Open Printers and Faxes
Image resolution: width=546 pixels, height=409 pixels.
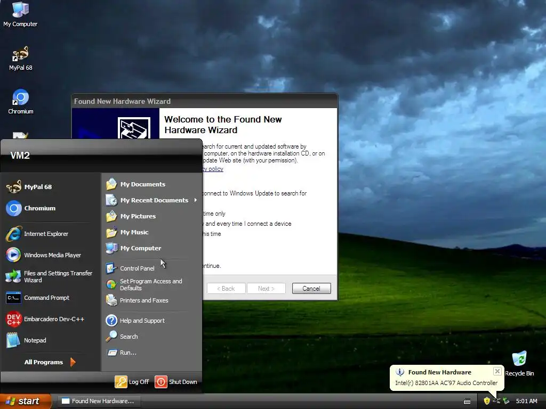coord(151,300)
